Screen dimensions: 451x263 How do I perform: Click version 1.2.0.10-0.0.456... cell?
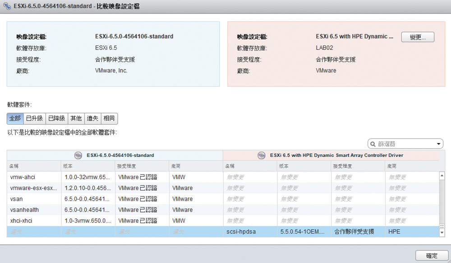coord(88,188)
